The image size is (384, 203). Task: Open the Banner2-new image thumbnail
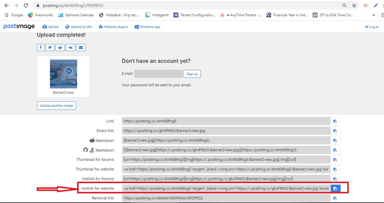(64, 74)
